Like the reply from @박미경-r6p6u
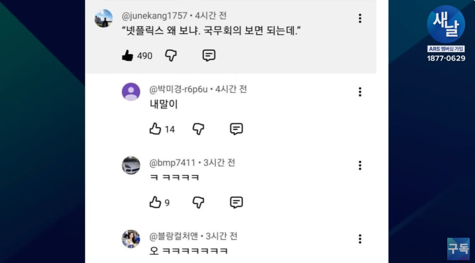This screenshot has width=475, height=263. (x=155, y=129)
